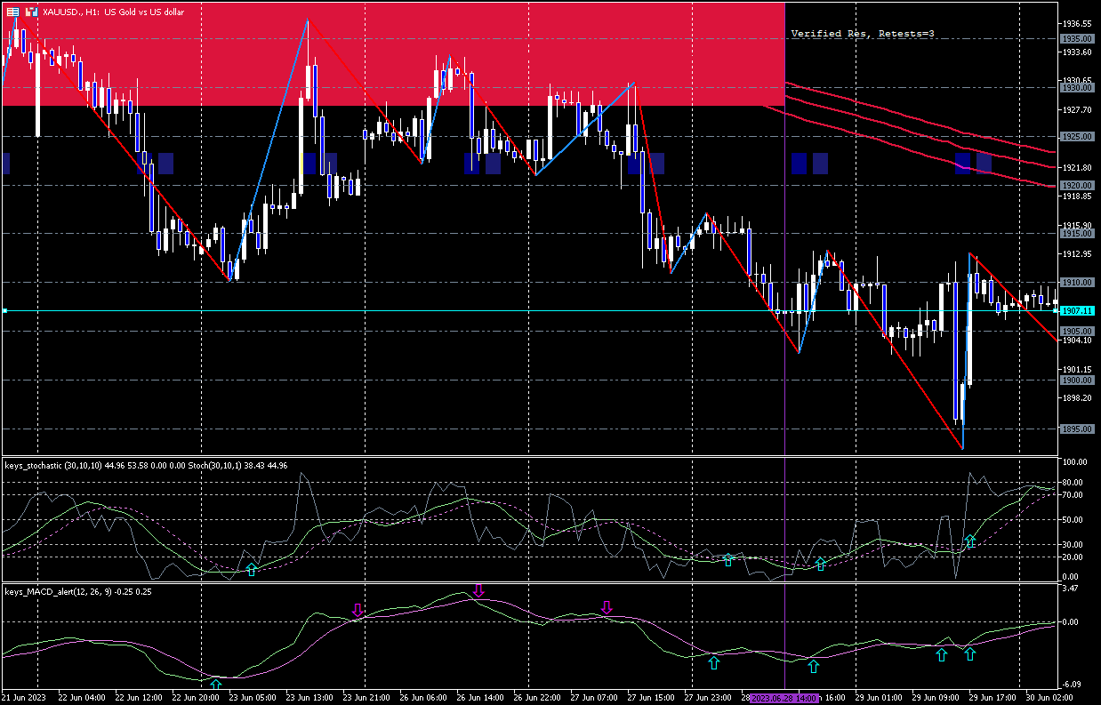Open the One Click Trading panel icon

[32, 12]
